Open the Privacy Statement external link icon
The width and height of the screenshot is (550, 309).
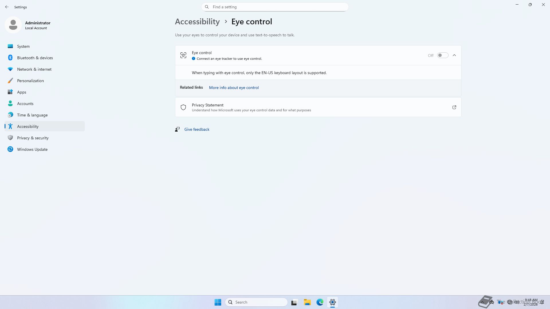point(454,107)
